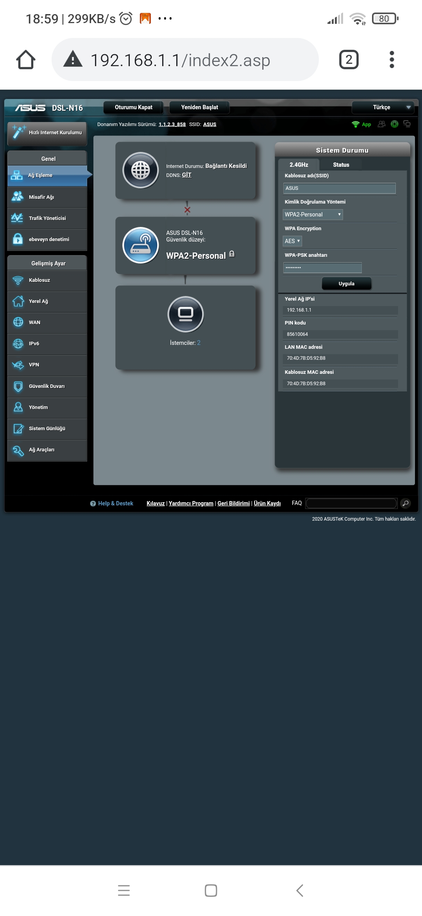Click the ASUS logo in header

pyautogui.click(x=30, y=108)
